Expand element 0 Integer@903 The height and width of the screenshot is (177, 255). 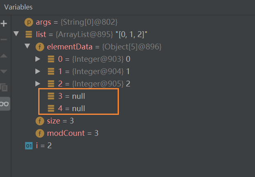(x=38, y=59)
